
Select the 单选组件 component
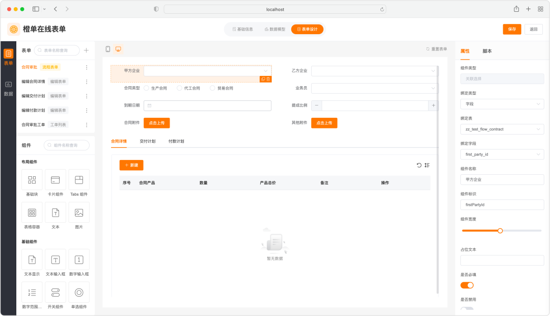pos(79,295)
